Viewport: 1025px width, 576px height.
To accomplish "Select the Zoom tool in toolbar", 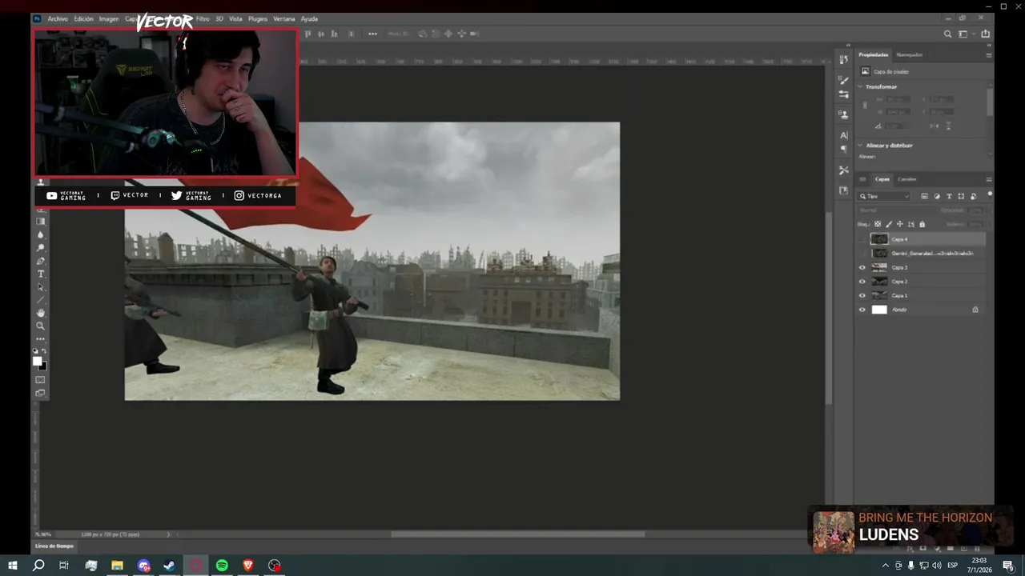I will (41, 326).
